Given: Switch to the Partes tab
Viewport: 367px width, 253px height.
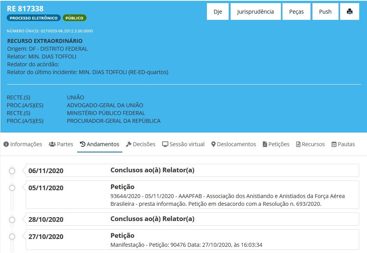Looking at the screenshot, I should click(61, 144).
